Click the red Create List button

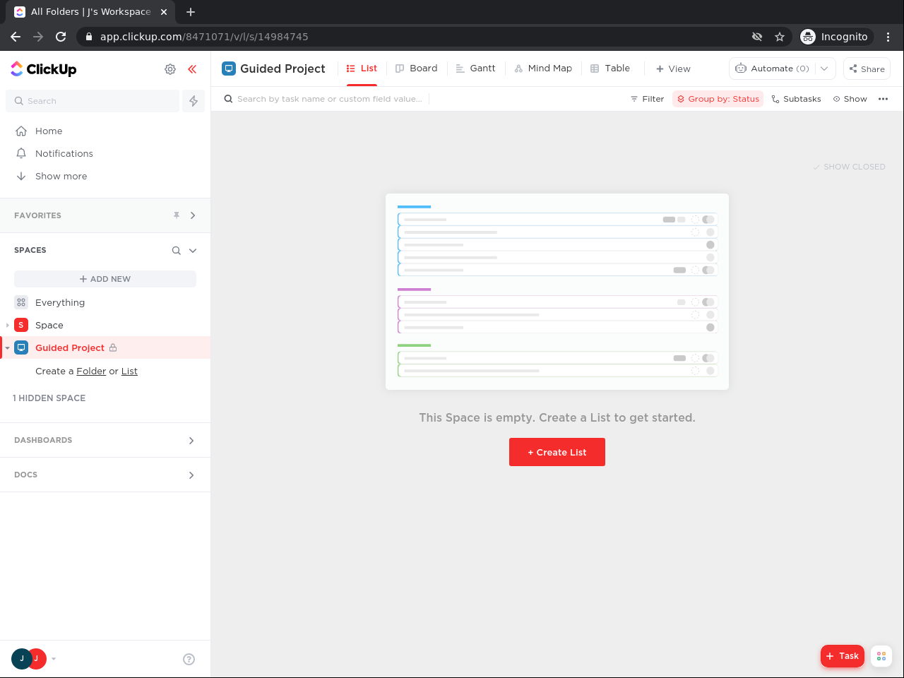tap(557, 452)
